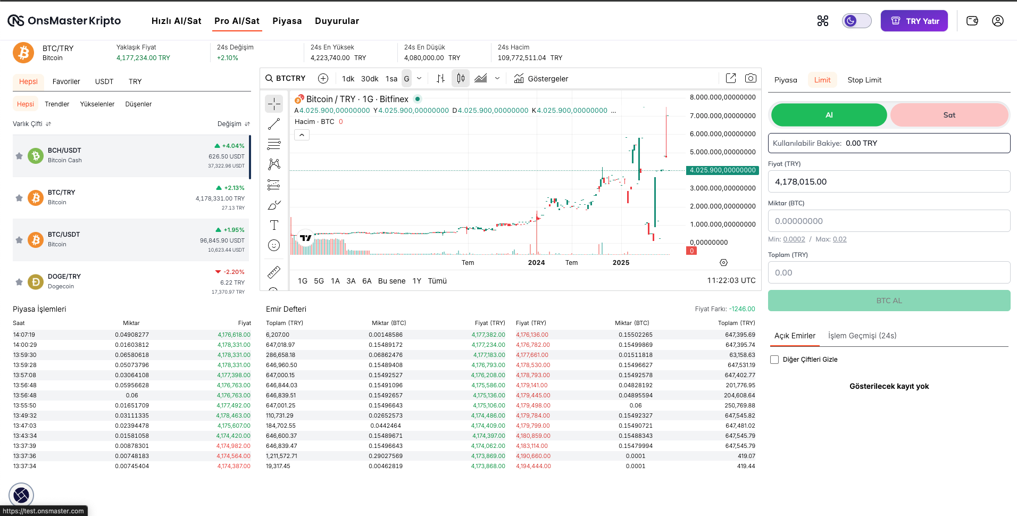Take a chart snapshot with camera icon
The width and height of the screenshot is (1017, 516).
(751, 78)
